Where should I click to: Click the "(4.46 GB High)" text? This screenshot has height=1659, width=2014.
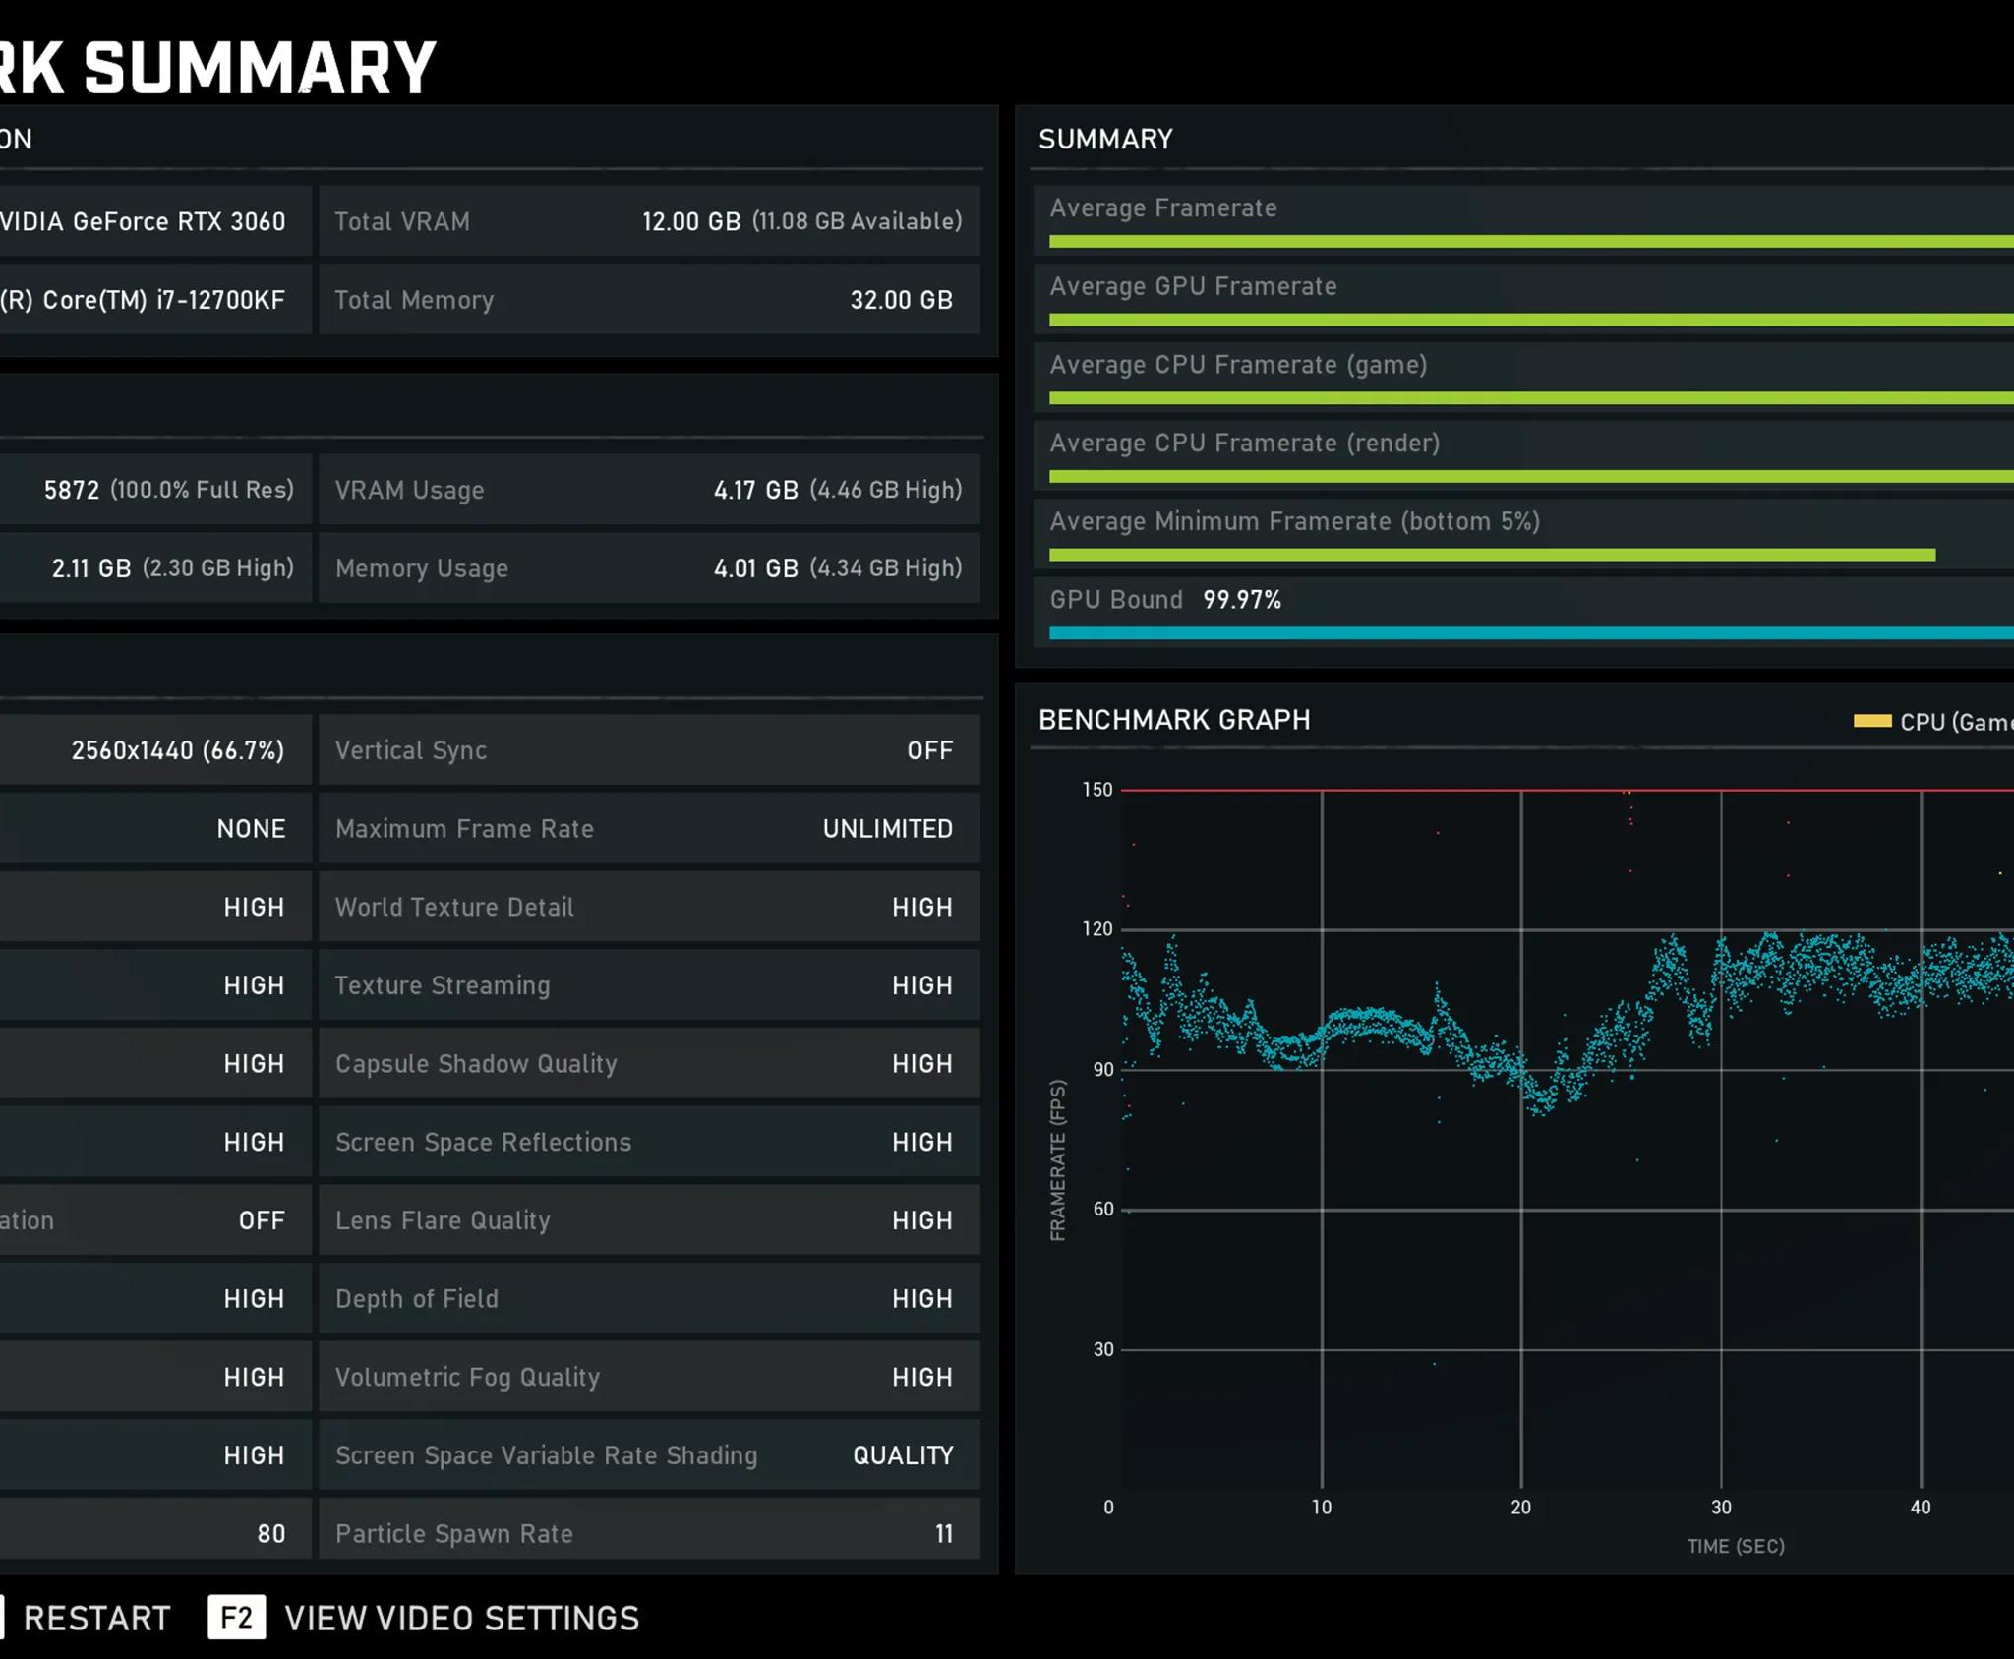coord(886,491)
